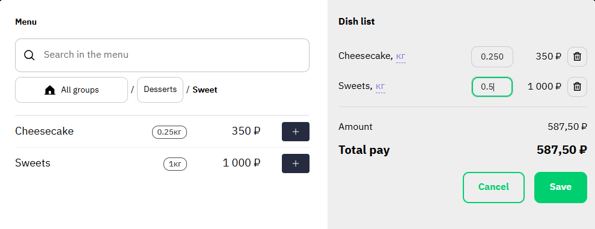Select the Sweet breadcrumb label

(205, 90)
